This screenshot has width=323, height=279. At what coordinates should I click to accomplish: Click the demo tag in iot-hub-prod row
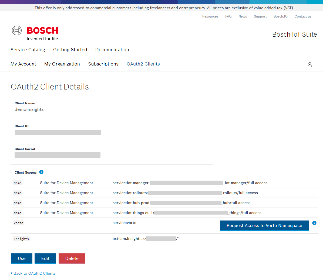pyautogui.click(x=18, y=203)
